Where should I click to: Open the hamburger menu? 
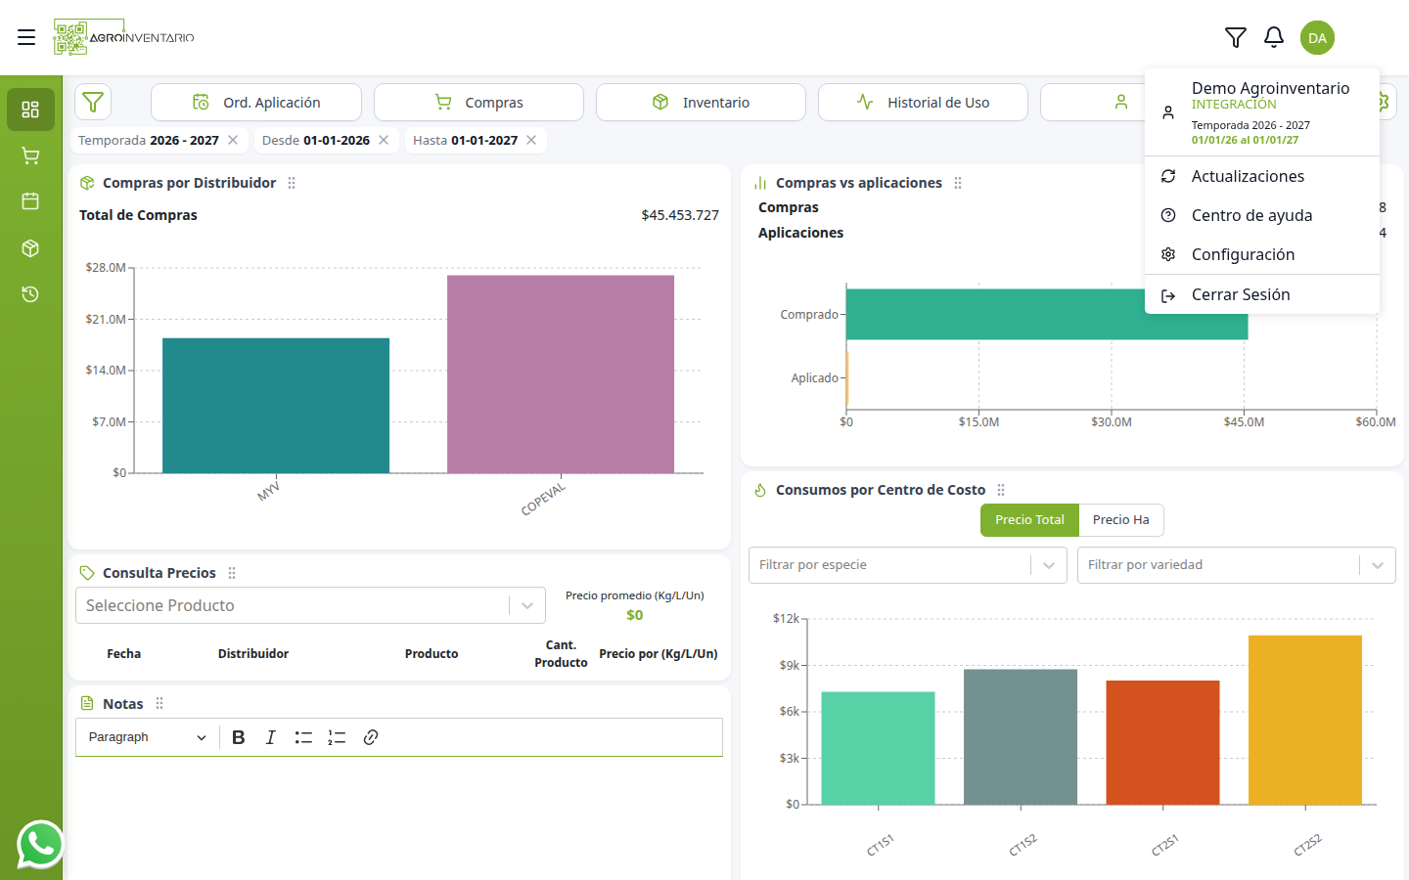(26, 37)
